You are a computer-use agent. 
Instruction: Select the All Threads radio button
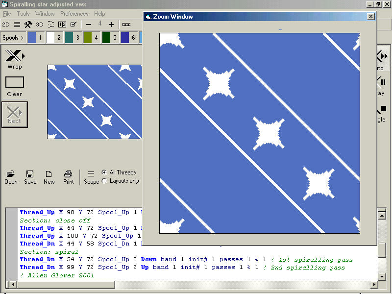104,172
